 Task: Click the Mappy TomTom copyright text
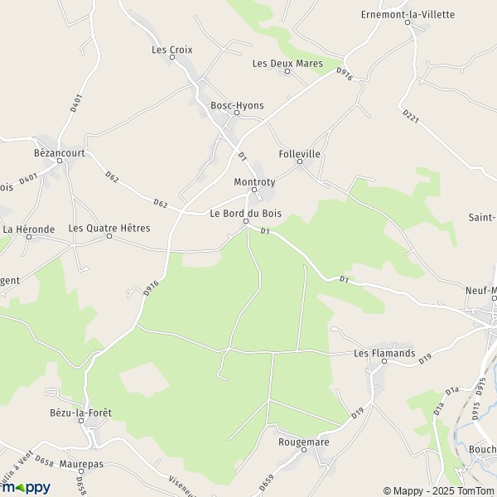pyautogui.click(x=440, y=491)
